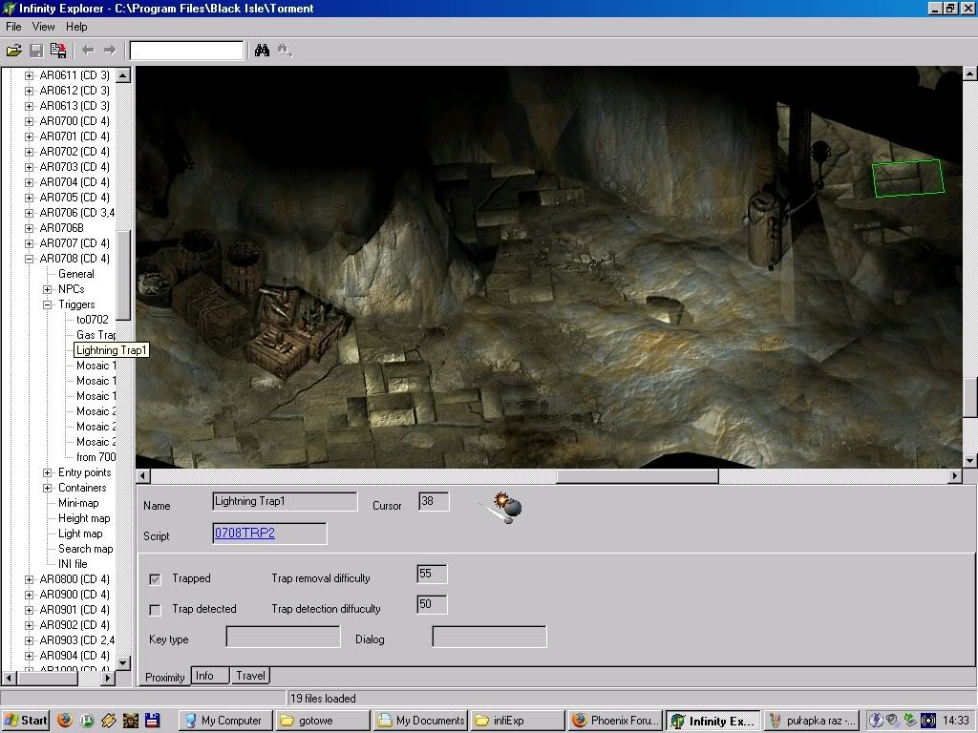Image resolution: width=978 pixels, height=733 pixels.
Task: Click the Trap removal difficulty field
Action: 432,574
